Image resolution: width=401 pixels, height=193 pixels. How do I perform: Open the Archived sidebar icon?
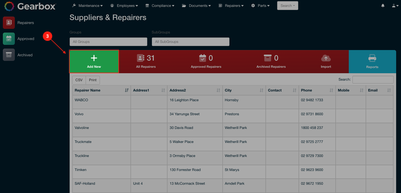(x=9, y=55)
